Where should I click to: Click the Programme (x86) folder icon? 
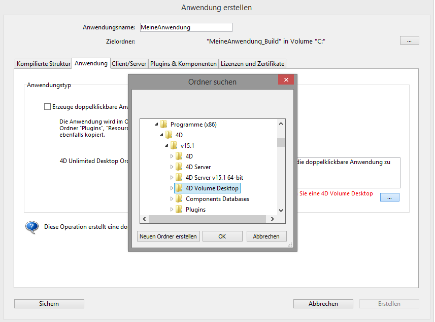click(163, 125)
